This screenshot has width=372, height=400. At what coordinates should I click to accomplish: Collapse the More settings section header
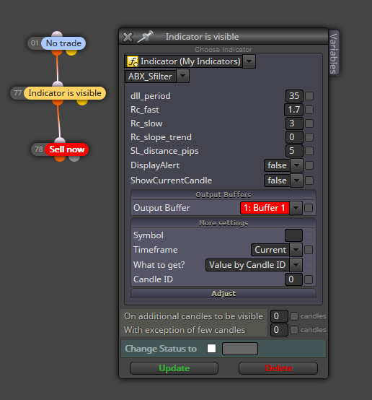tap(223, 222)
